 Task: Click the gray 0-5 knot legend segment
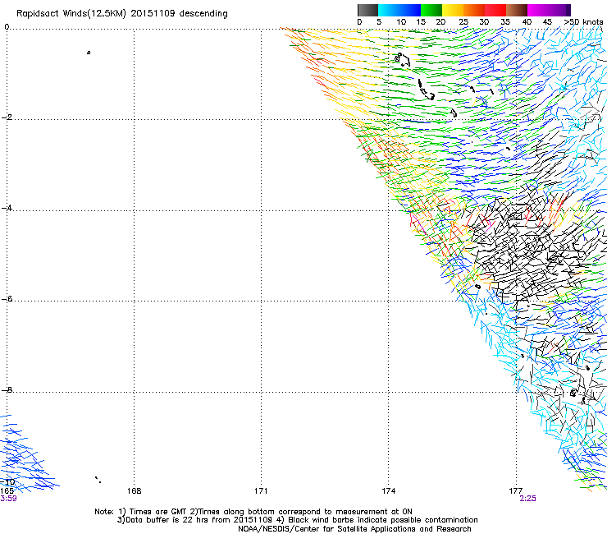pyautogui.click(x=367, y=10)
